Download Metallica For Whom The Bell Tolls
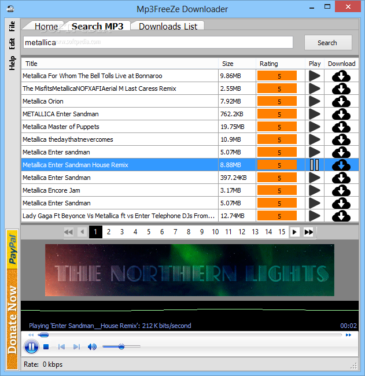Screen dimensions: 365x376 (341, 76)
